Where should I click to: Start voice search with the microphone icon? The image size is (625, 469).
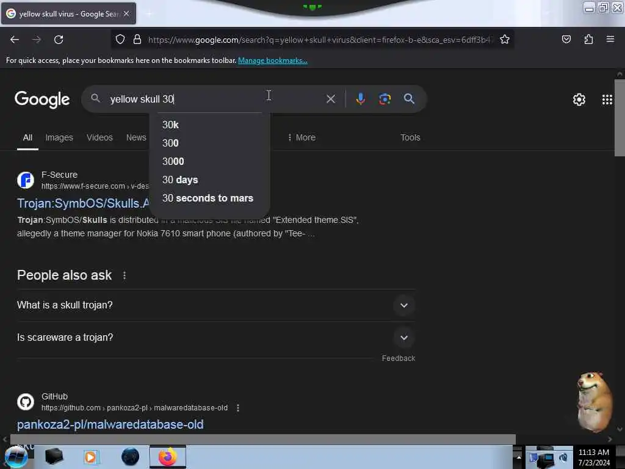(360, 99)
